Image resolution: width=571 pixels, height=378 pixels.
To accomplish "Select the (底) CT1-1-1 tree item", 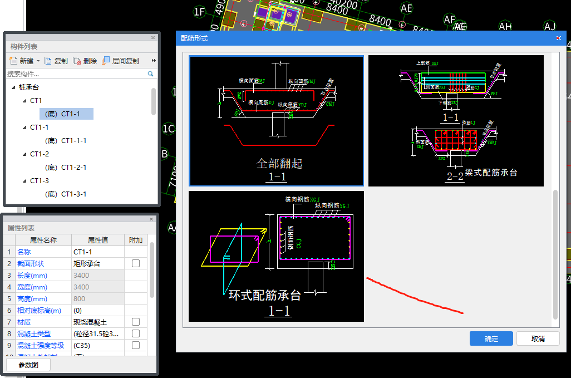I will coord(66,140).
